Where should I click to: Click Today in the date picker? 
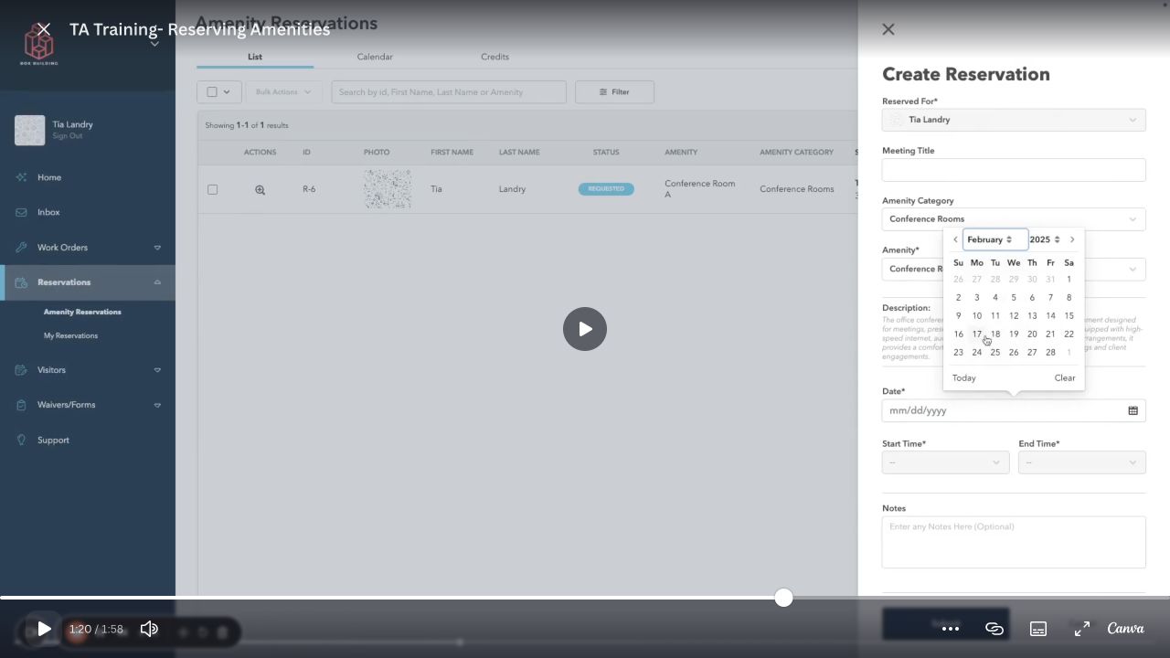963,377
